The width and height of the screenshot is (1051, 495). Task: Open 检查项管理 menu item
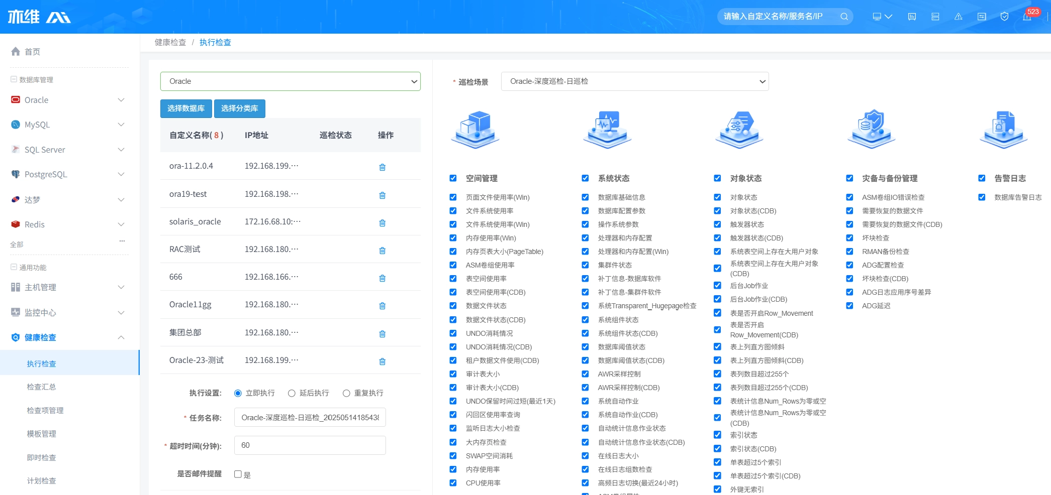tap(45, 411)
